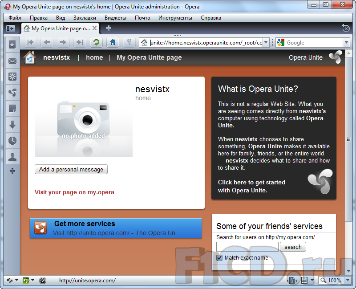356x289 pixels.
Task: Go forward to next page
Action: click(x=63, y=42)
